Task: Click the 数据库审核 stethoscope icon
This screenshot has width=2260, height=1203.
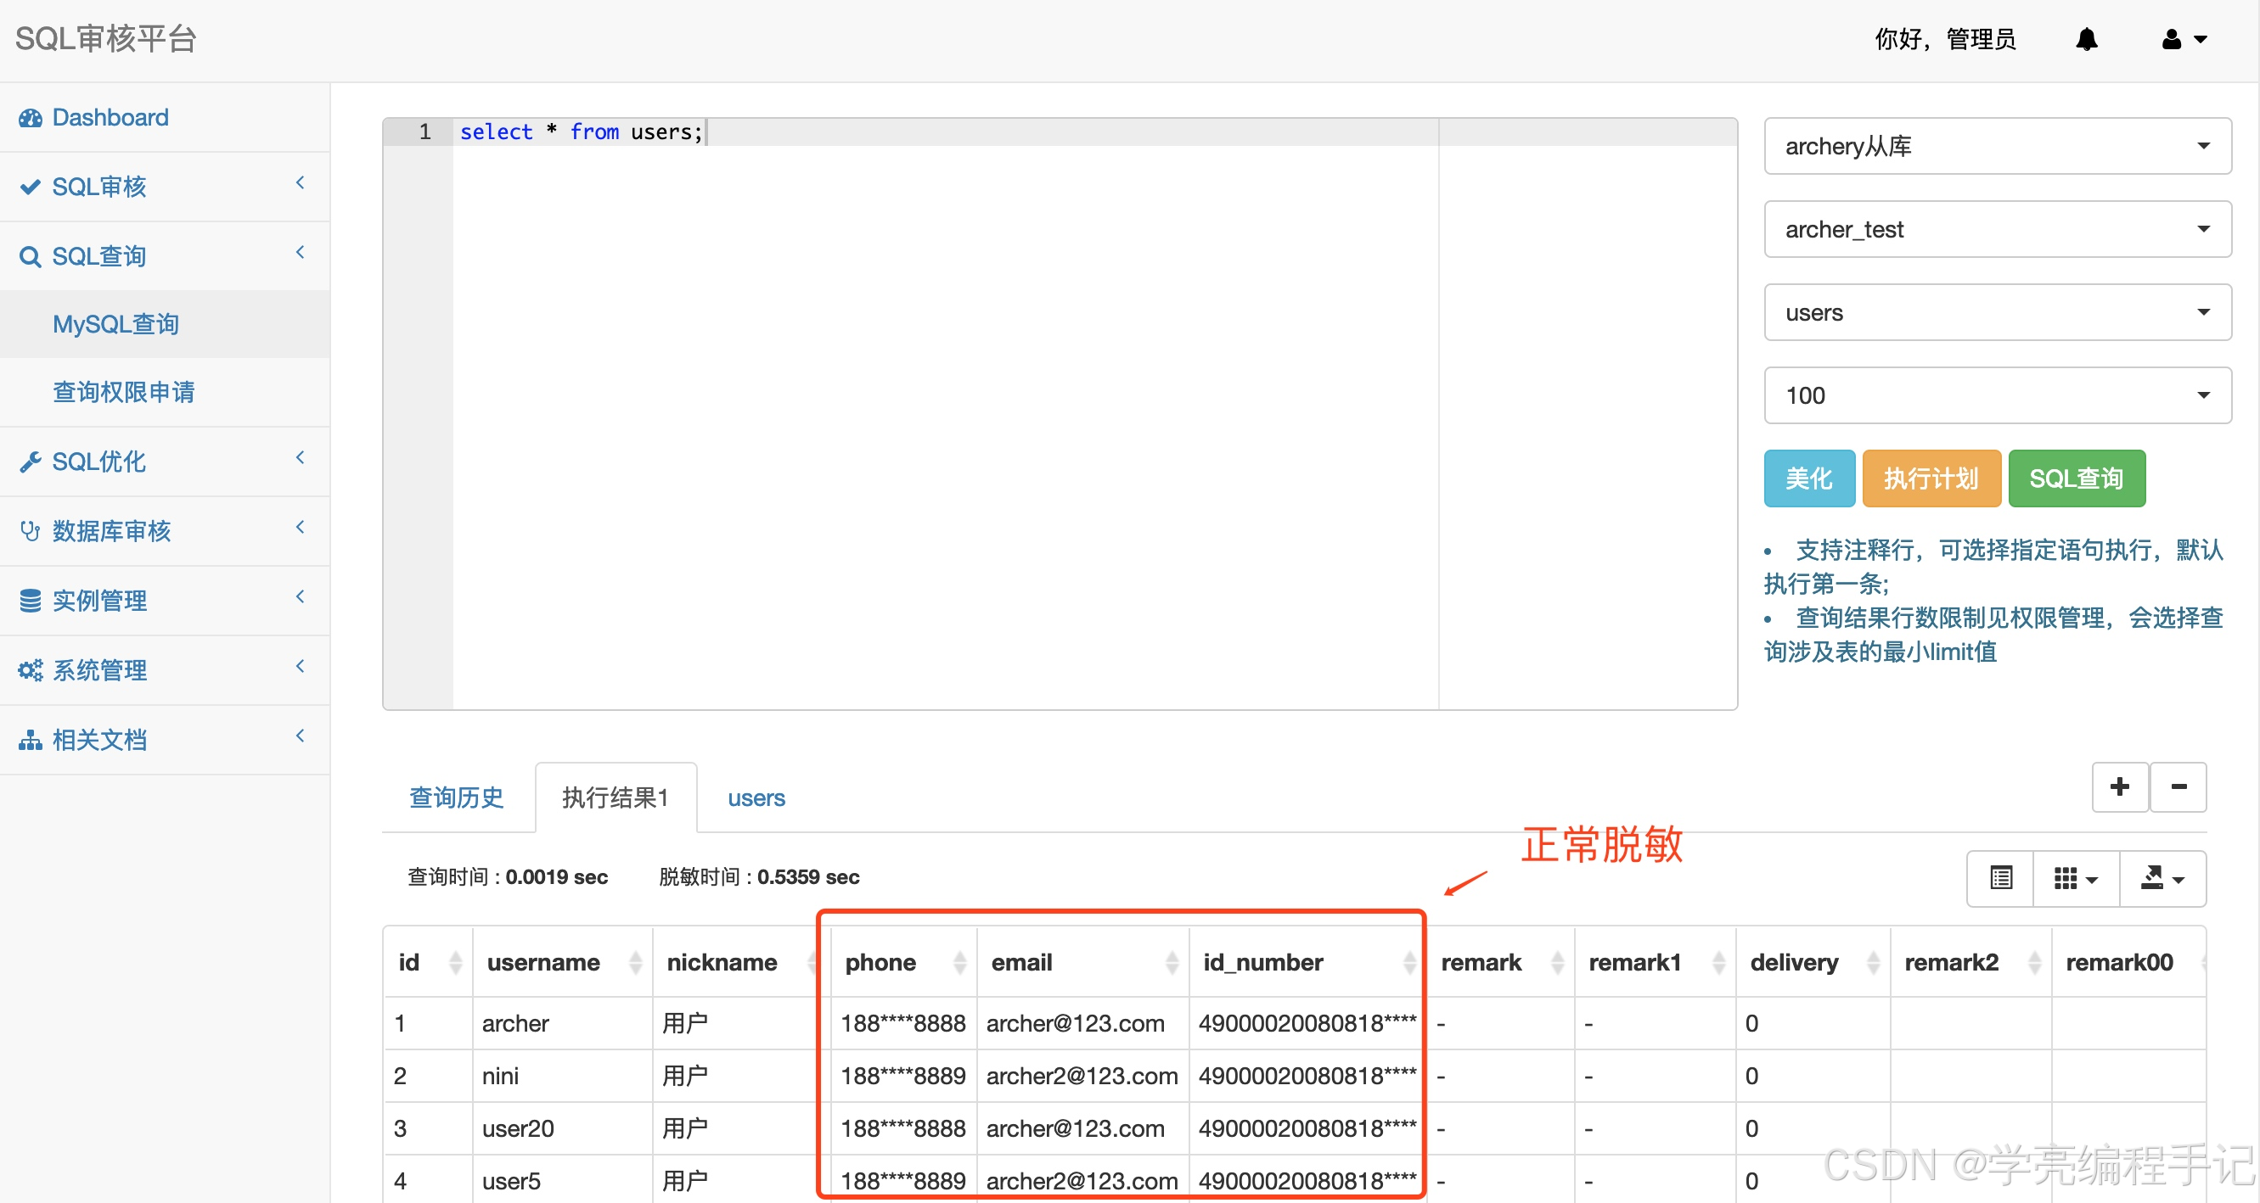Action: click(x=30, y=530)
